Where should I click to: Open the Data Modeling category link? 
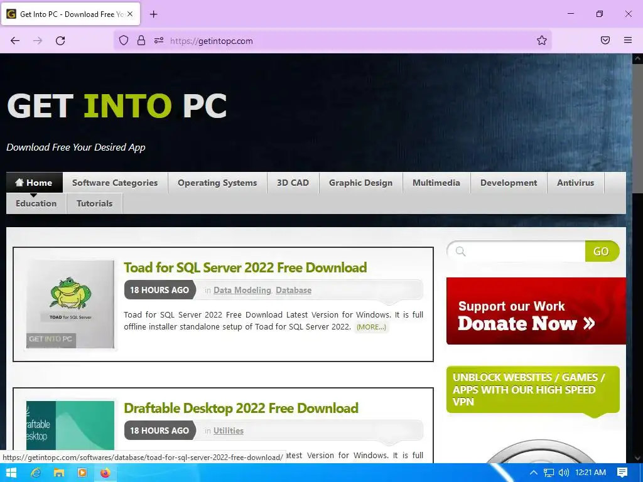point(242,290)
